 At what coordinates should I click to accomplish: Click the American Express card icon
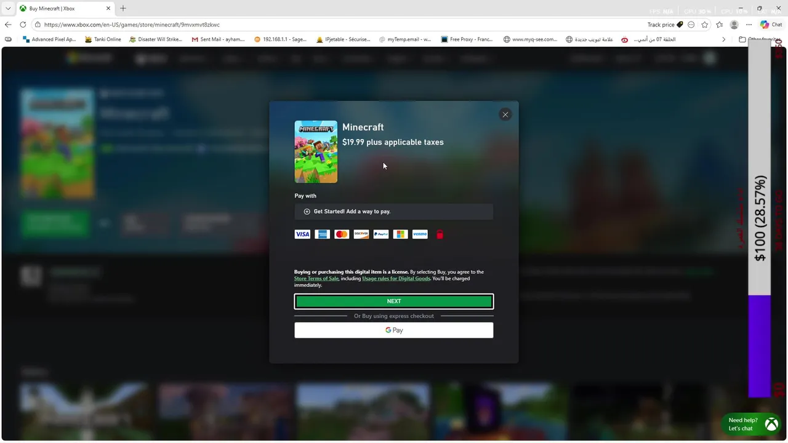click(x=322, y=234)
